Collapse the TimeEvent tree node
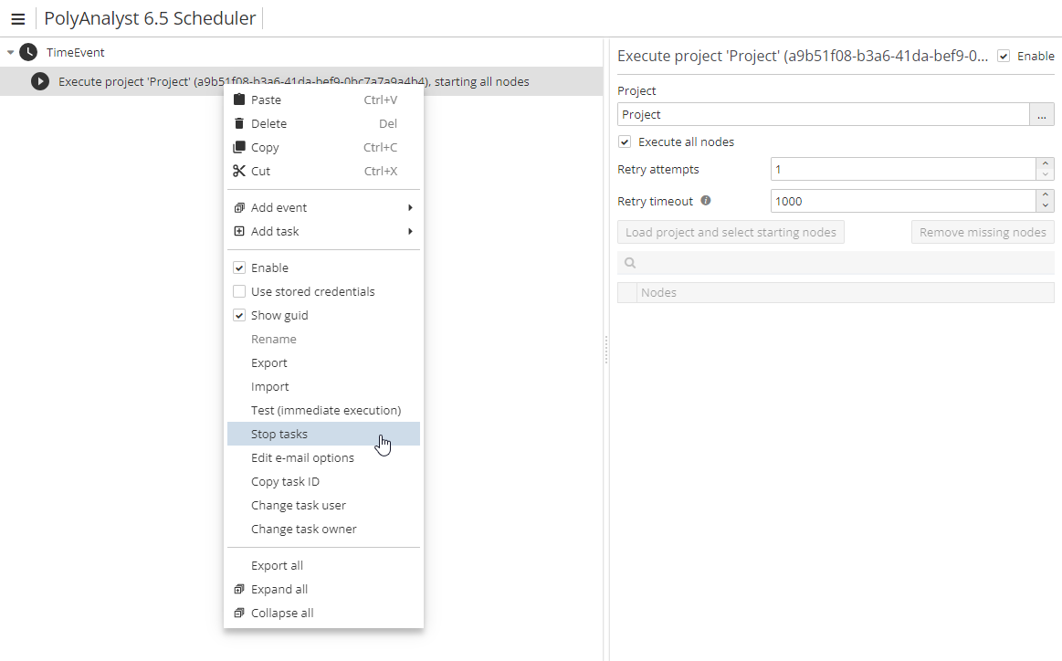Screen dimensions: 1062x661 (11, 53)
